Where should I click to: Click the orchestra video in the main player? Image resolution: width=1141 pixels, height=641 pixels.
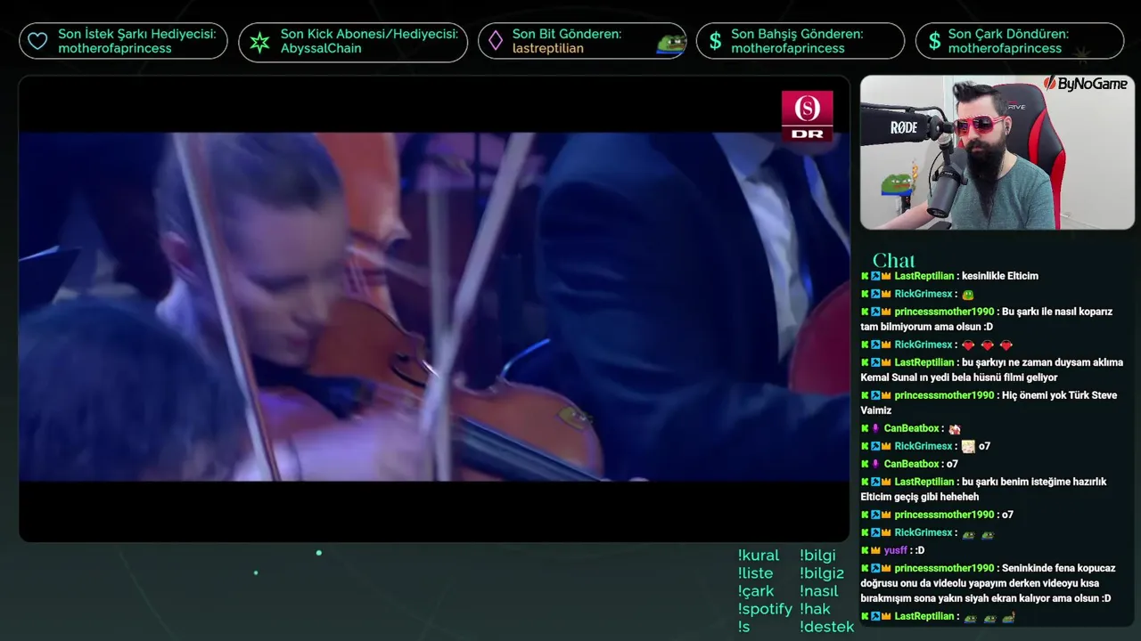(x=434, y=308)
